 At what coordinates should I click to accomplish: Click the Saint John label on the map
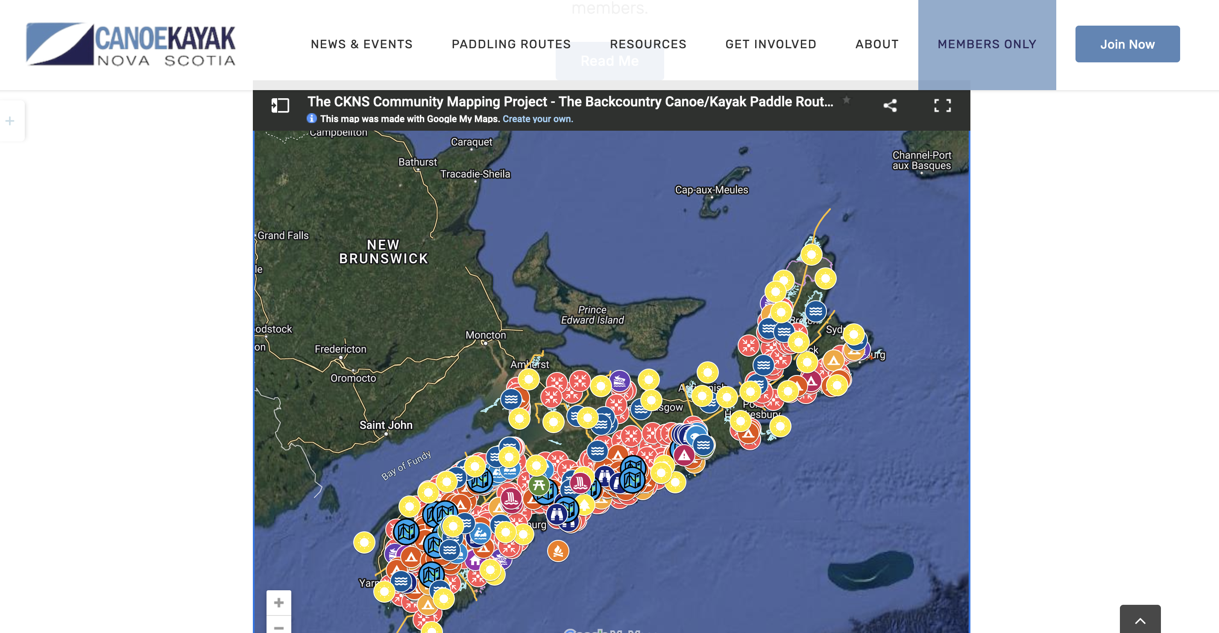tap(386, 425)
